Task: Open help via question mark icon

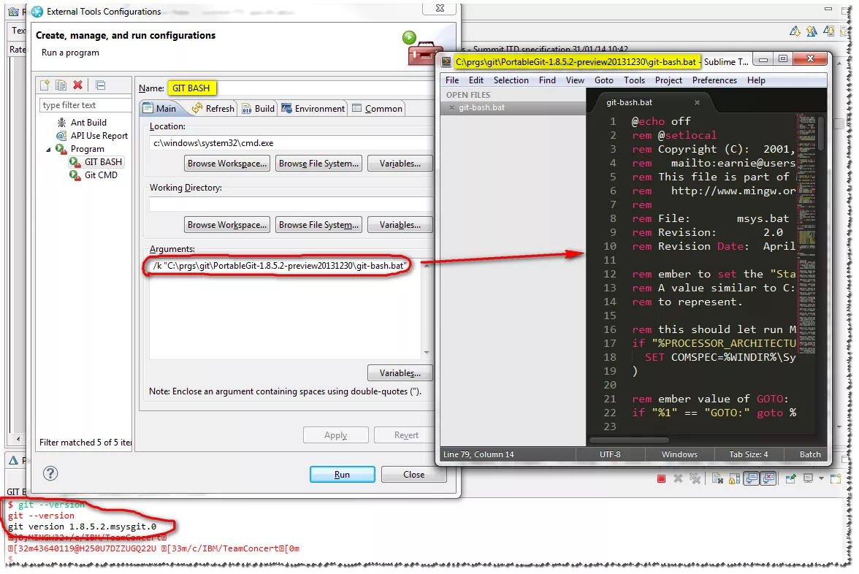Action: 50,473
